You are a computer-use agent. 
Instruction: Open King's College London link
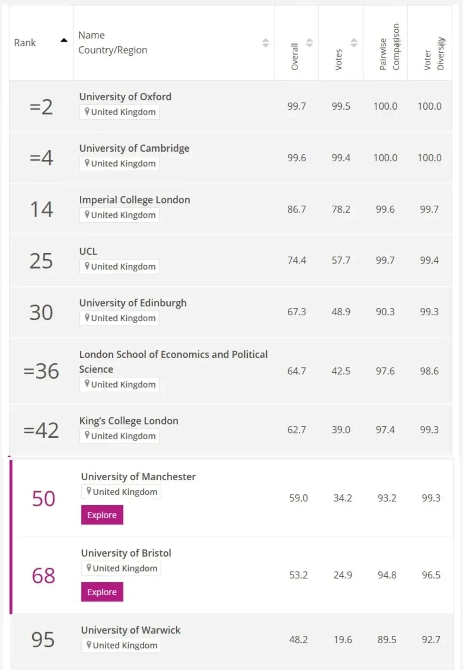pos(129,421)
